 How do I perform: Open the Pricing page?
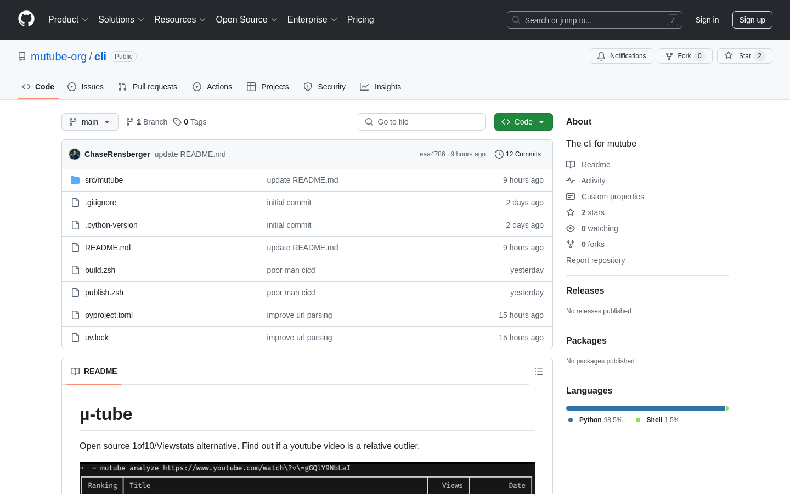pyautogui.click(x=360, y=20)
